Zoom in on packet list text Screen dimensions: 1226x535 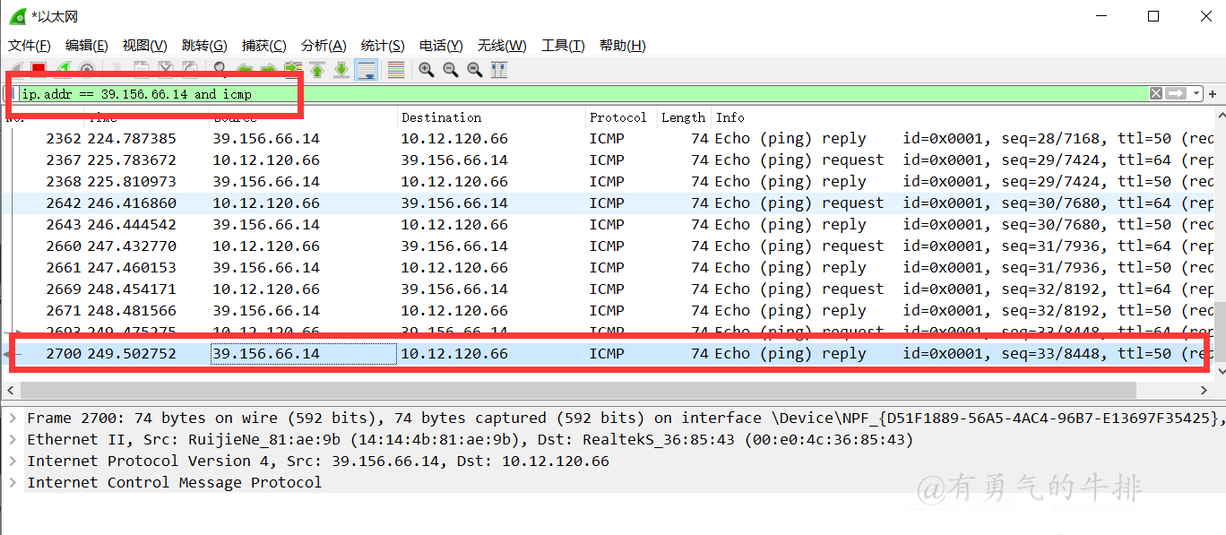click(x=427, y=70)
